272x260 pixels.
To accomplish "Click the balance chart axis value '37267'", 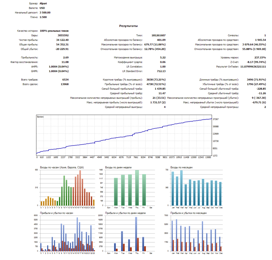I will (216, 119).
